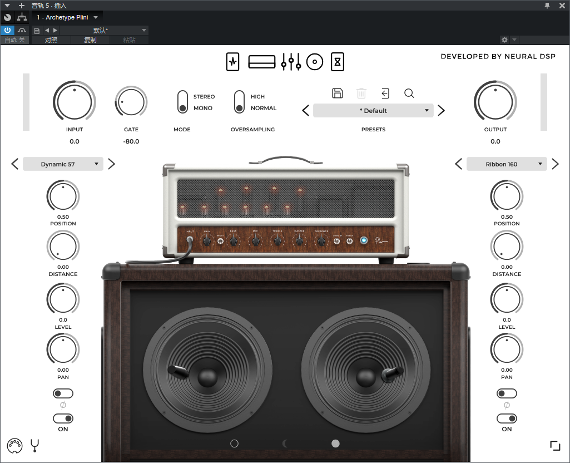Toggle High/Normal oversampling switch
The height and width of the screenshot is (463, 570).
point(239,102)
